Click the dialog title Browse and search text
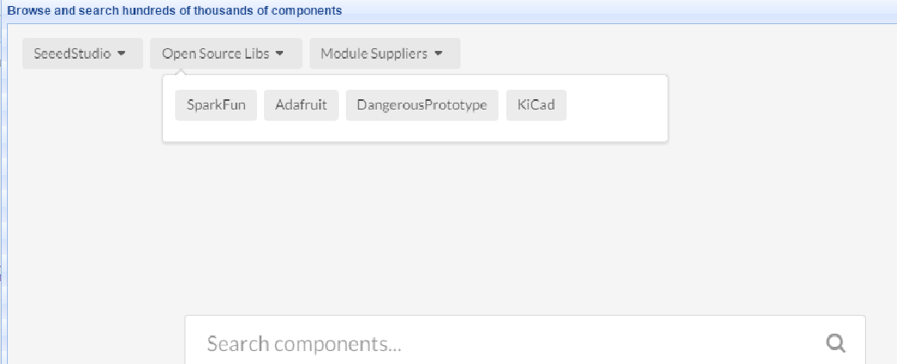Image resolution: width=897 pixels, height=364 pixels. coord(174,10)
